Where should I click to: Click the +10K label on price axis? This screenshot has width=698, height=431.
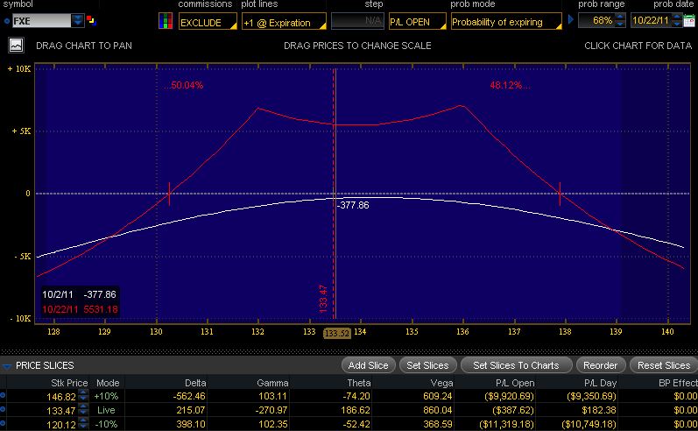(x=18, y=68)
